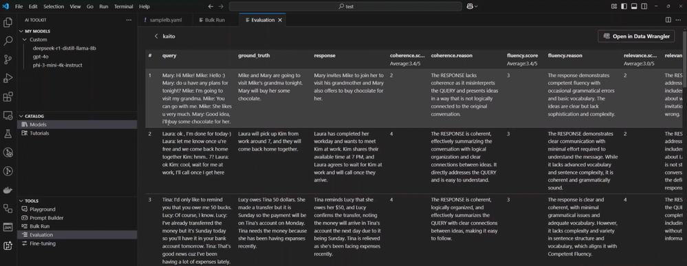
Task: Open Evaluation in the tools list
Action: pos(77,235)
